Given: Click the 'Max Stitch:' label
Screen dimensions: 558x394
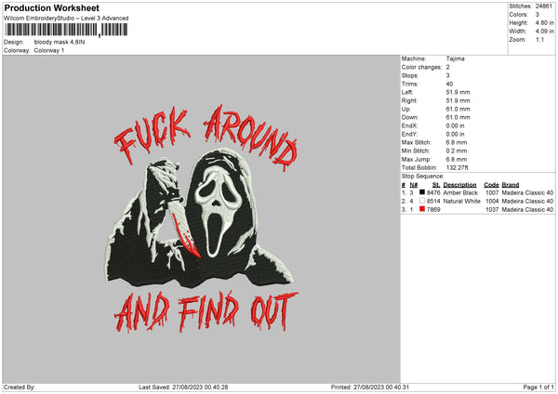Looking at the screenshot, I should pyautogui.click(x=417, y=142).
